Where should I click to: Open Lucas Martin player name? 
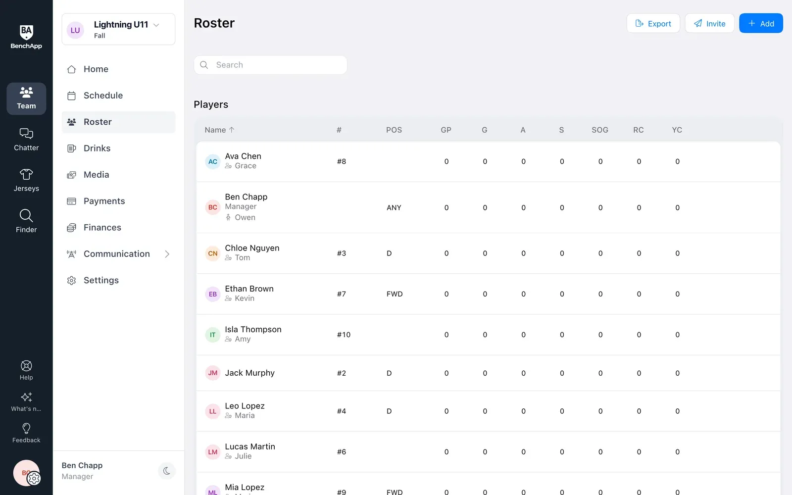click(x=250, y=446)
